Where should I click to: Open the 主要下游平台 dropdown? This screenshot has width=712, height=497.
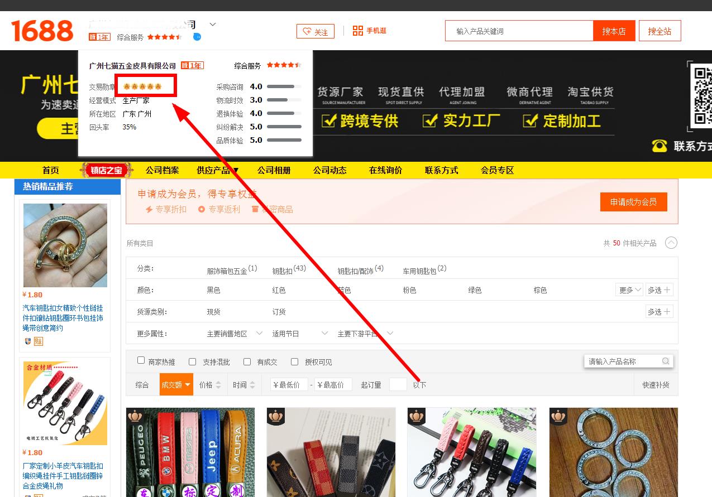(366, 334)
